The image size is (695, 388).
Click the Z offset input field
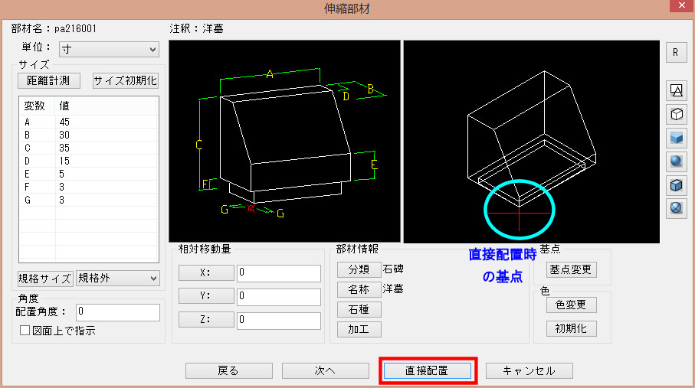278,320
